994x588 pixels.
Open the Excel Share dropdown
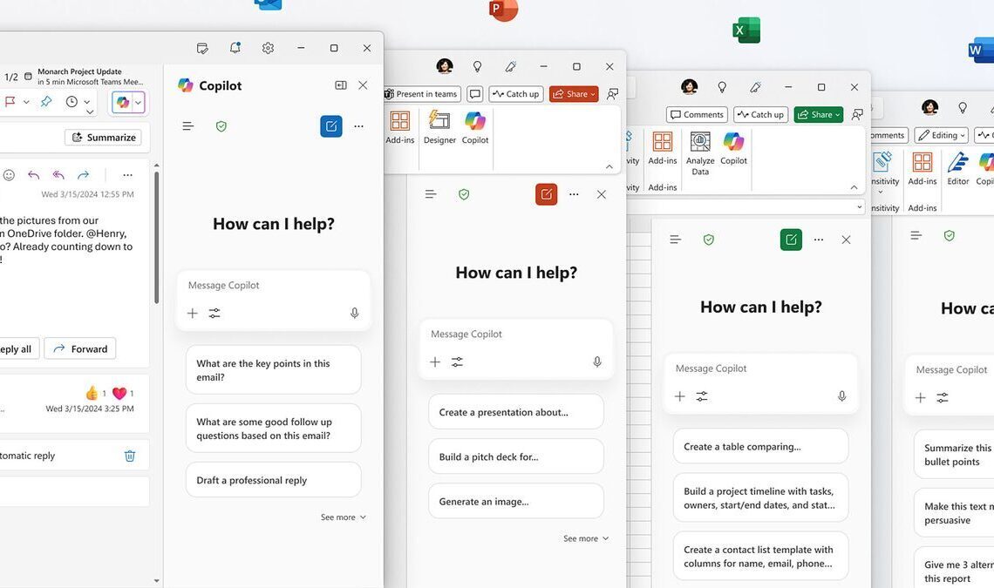[819, 115]
